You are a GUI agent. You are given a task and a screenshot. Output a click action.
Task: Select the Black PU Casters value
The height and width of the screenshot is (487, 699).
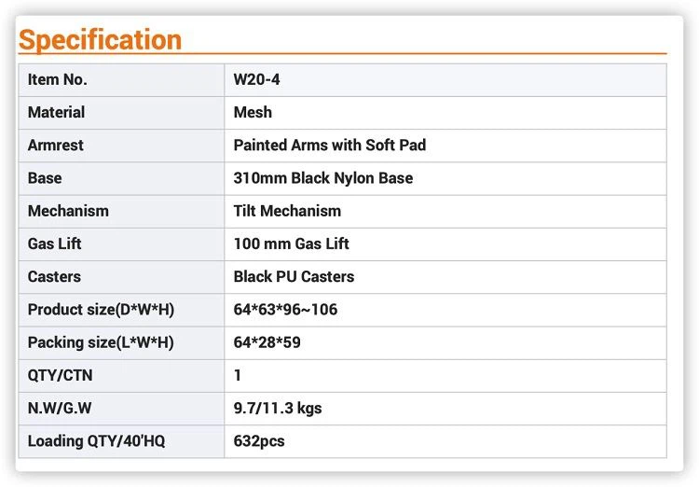294,276
